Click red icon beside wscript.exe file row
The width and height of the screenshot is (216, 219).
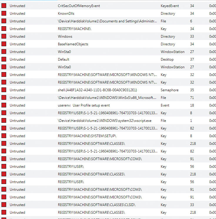point(4,121)
